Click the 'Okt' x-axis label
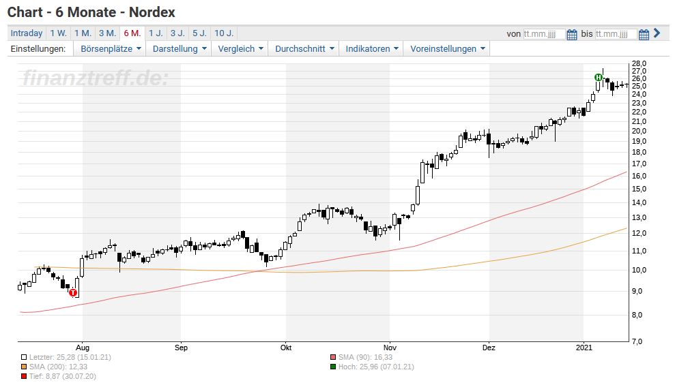Screen dimensions: 675x385 coord(286,348)
